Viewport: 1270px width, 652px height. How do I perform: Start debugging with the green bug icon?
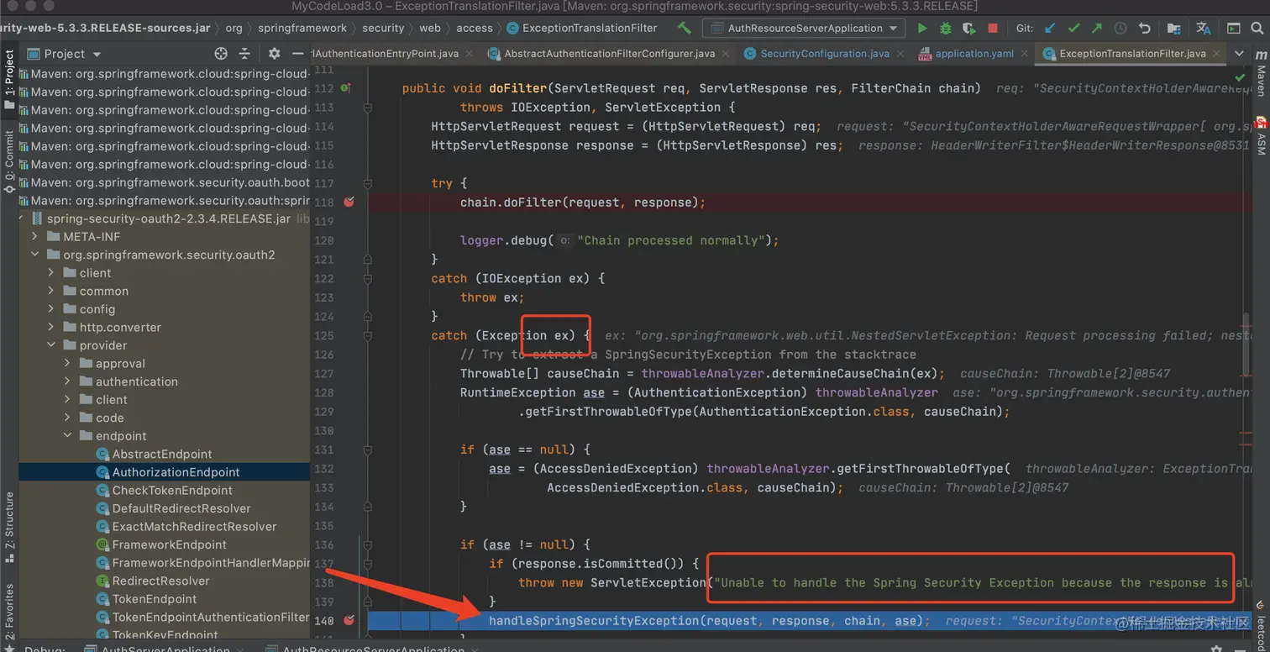pos(946,28)
